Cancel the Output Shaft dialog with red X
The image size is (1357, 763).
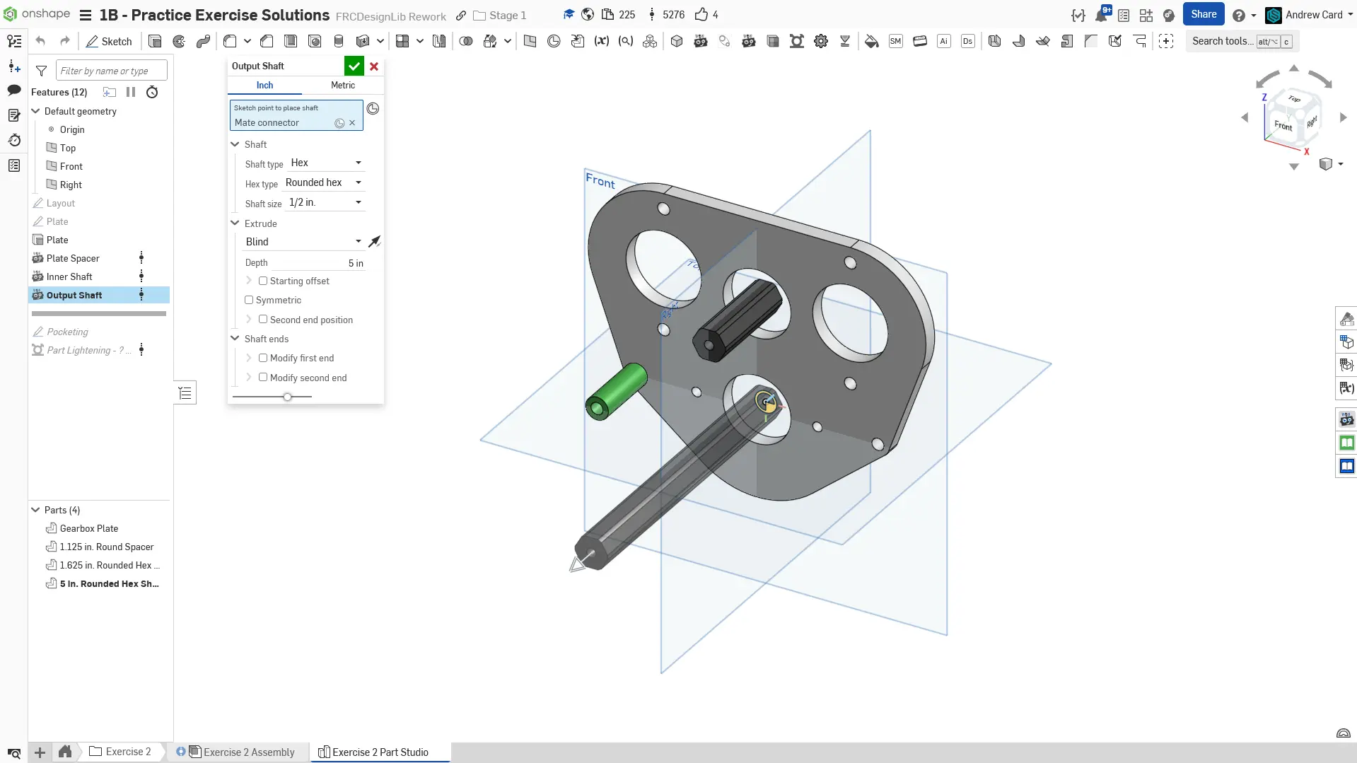tap(374, 66)
